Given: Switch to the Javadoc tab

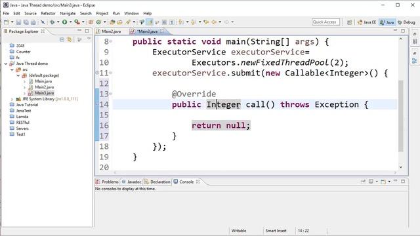Looking at the screenshot, I should click(x=132, y=182).
